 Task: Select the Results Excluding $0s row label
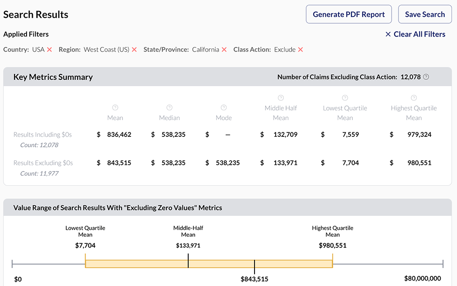click(43, 163)
